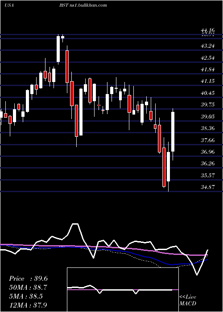
Task: Click the Price : 39.6 readout
Action: coord(28,279)
